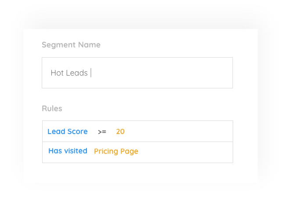Change the 'Pricing Page' rule value
Screen dimensions: 281x211
(x=116, y=151)
